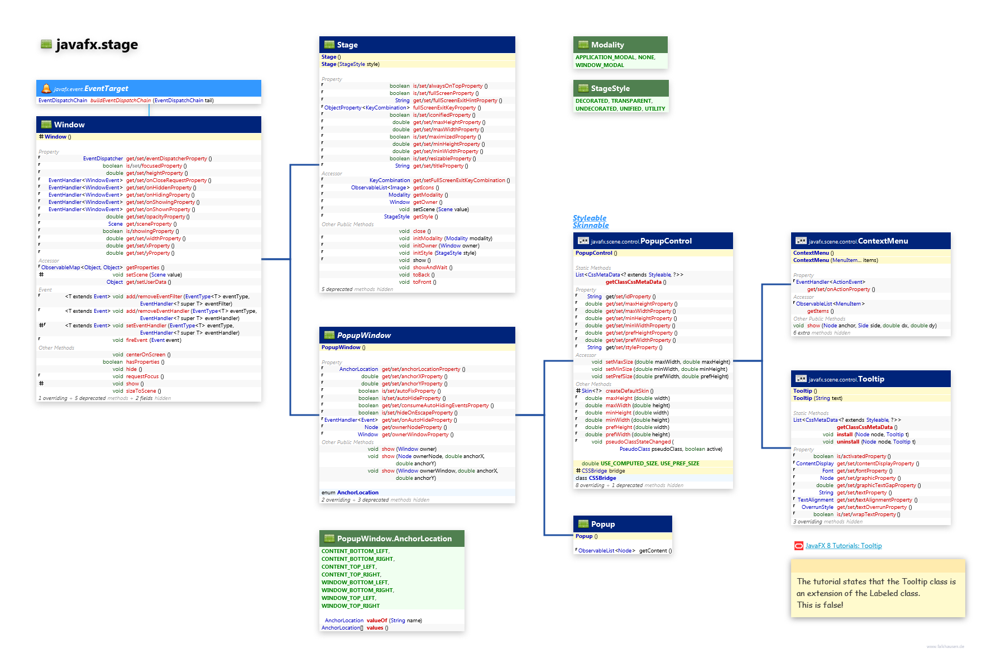Screen dimensions: 996x672
Task: Click the EventTarget interface icon
Action: [x=46, y=88]
